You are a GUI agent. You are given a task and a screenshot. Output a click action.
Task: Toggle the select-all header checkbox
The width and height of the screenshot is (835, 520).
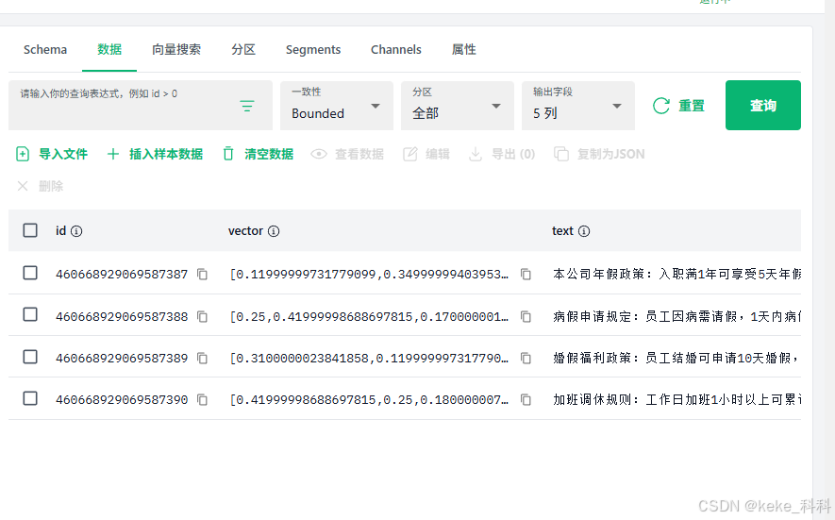pos(30,230)
